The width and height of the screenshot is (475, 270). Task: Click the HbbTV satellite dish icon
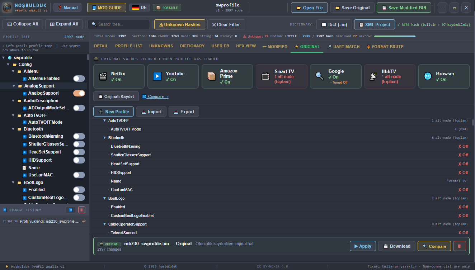point(373,76)
